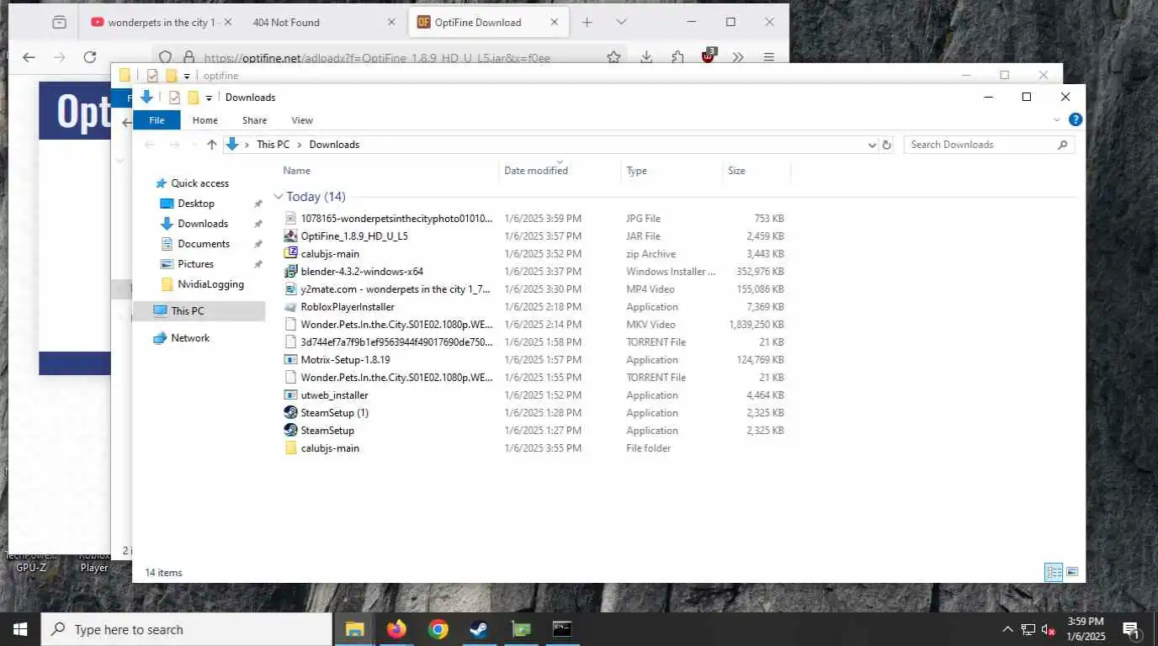Open the command prompt from the taskbar
This screenshot has width=1158, height=646.
561,629
